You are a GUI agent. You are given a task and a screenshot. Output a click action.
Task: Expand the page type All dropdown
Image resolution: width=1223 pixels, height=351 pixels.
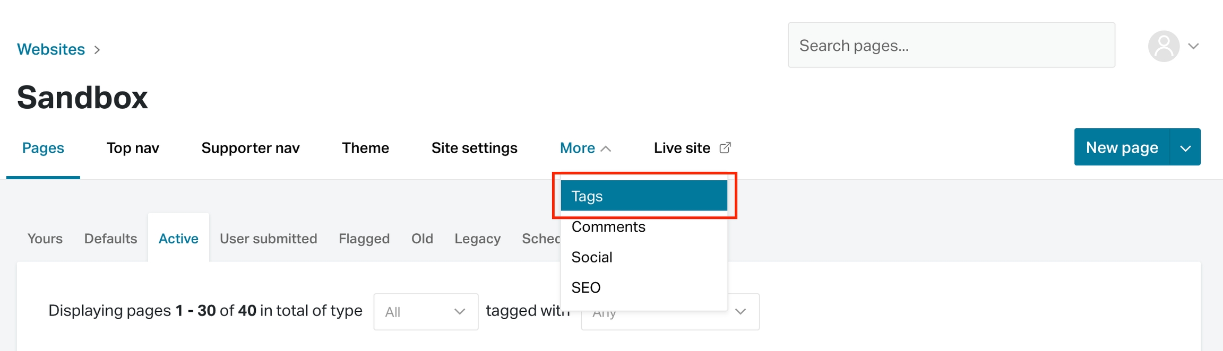425,312
